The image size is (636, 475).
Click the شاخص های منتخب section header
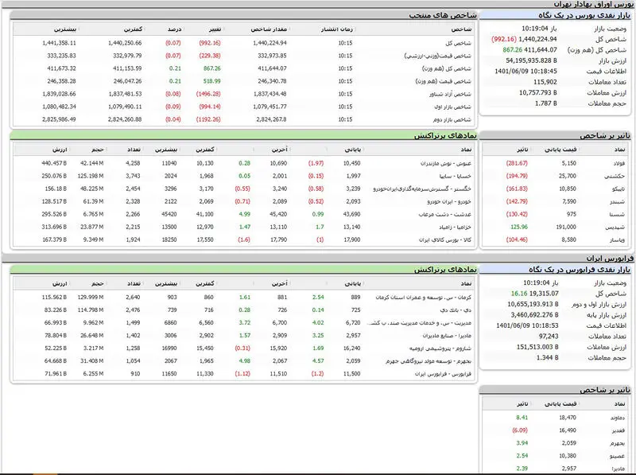443,15
